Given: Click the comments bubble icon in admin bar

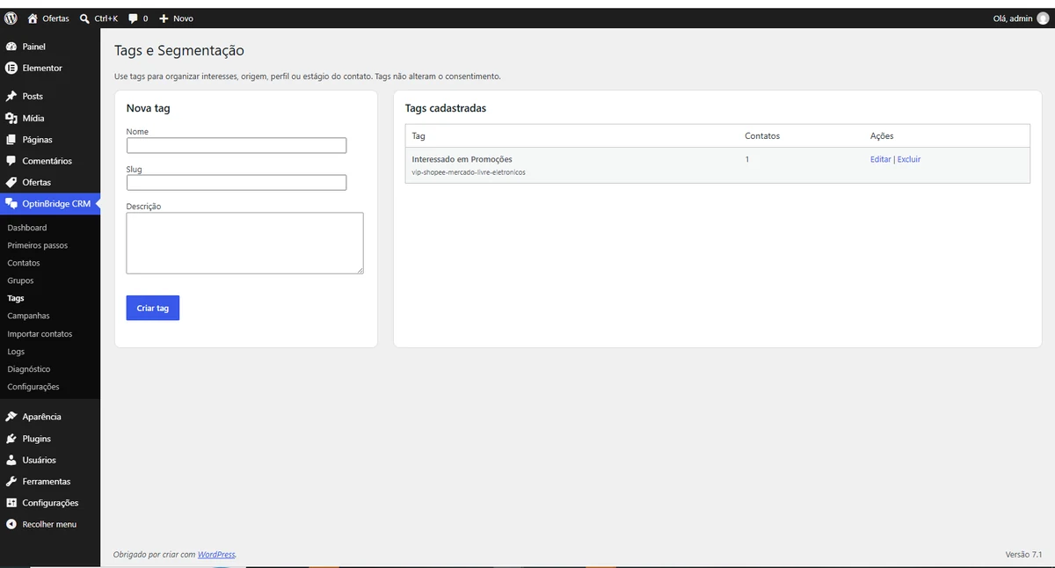Looking at the screenshot, I should pyautogui.click(x=133, y=18).
